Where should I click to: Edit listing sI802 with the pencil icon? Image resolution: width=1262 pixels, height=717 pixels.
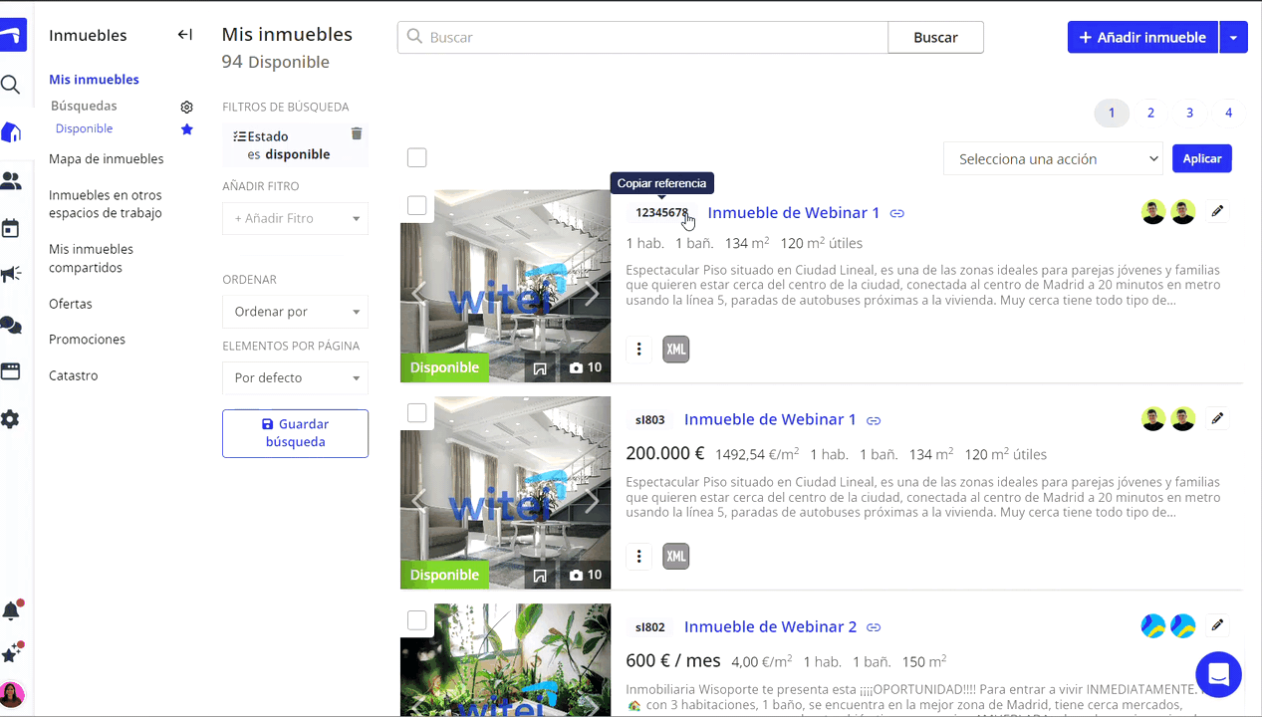(1217, 625)
